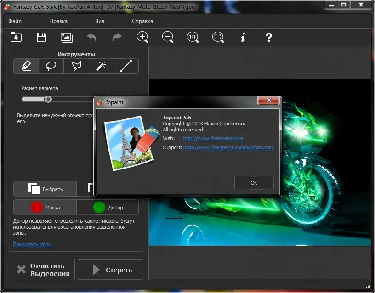This screenshot has width=375, height=293.
Task: Switch to green Донор mode
Action: coord(108,208)
